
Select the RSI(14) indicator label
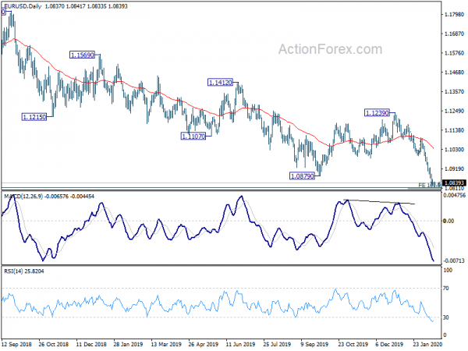click(12, 271)
